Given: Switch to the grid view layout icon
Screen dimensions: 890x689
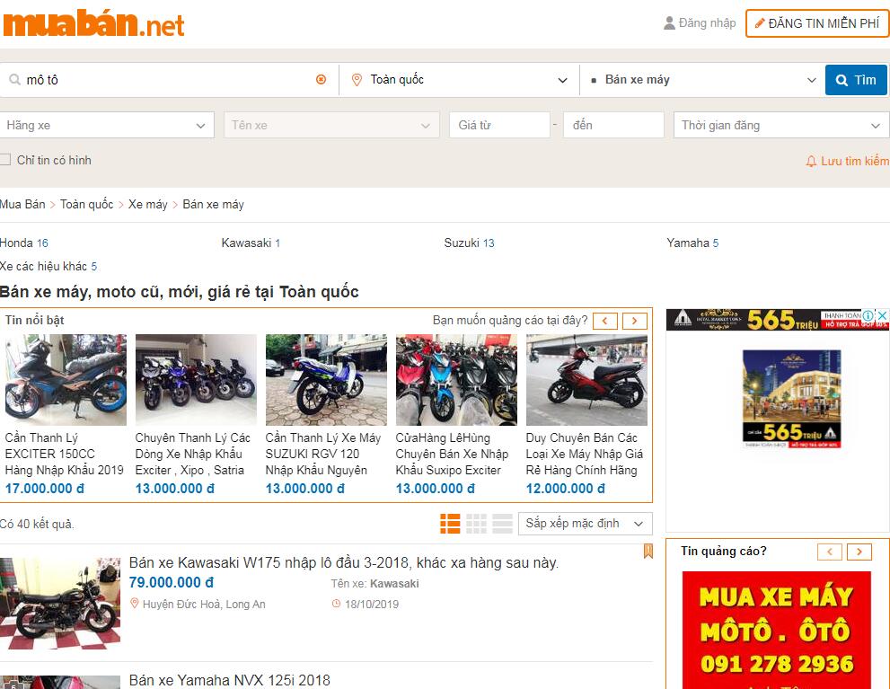Looking at the screenshot, I should point(476,524).
